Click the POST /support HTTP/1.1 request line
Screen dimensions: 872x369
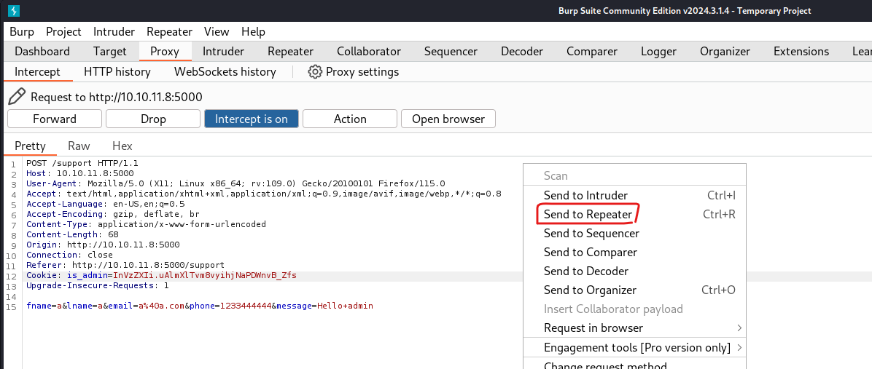82,164
